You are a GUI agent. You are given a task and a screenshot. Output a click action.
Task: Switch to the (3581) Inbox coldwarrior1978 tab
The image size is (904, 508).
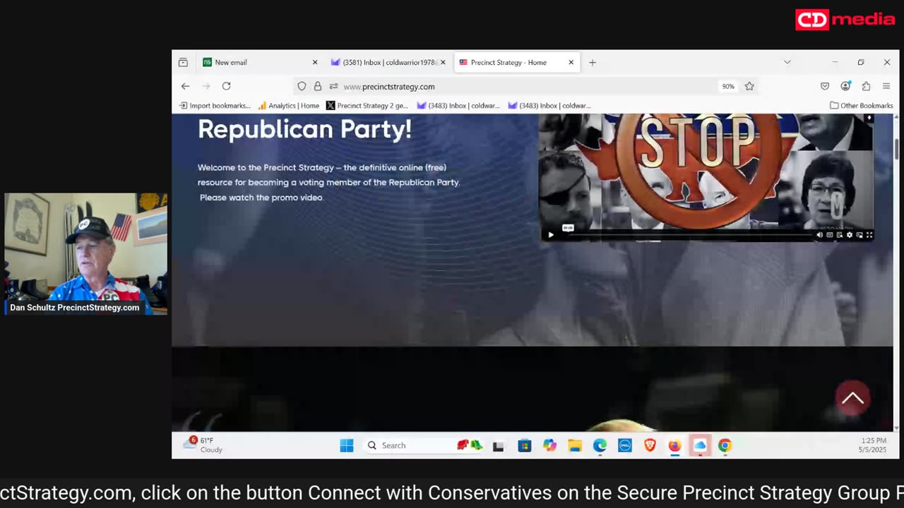point(388,62)
